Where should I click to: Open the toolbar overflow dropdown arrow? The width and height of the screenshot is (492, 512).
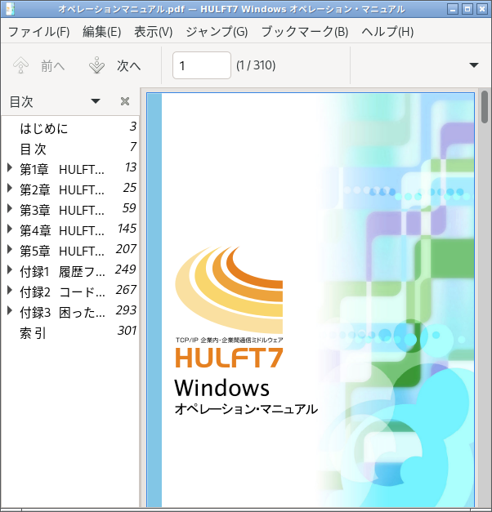474,65
